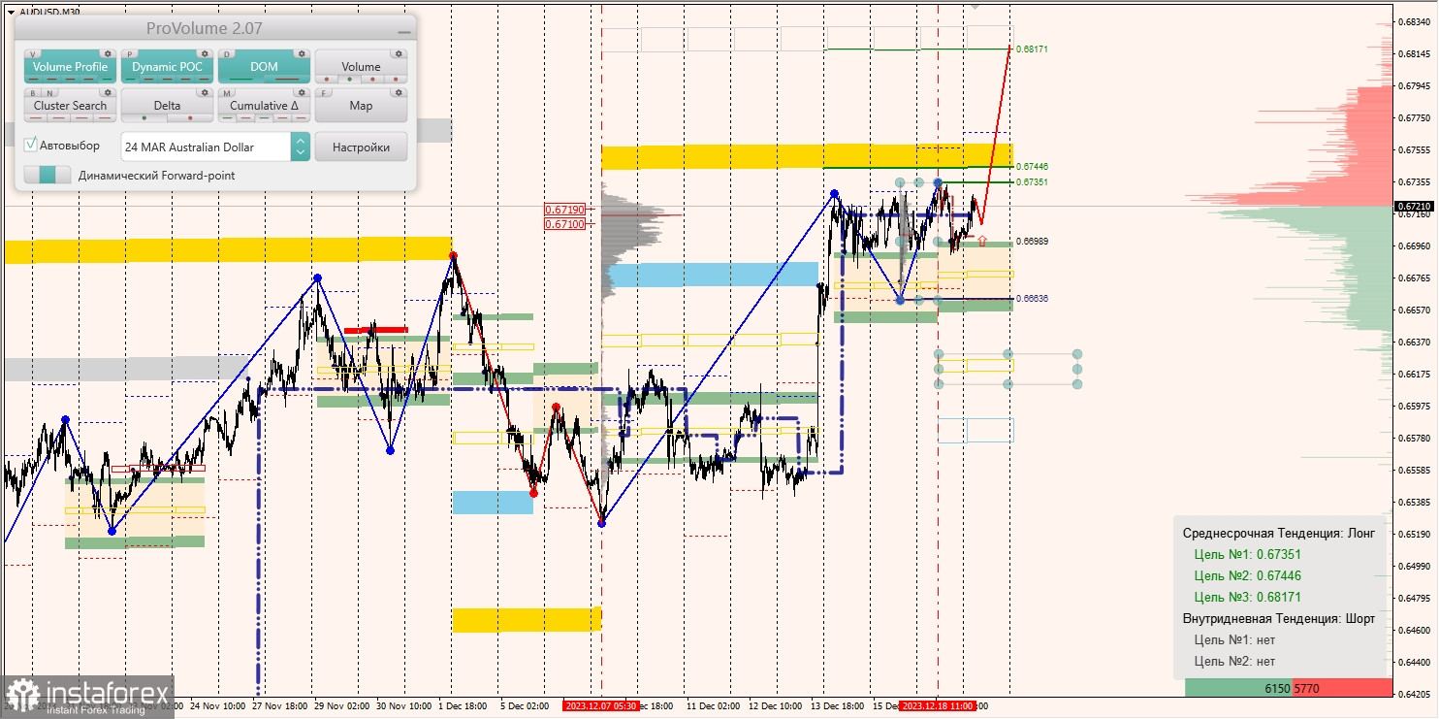This screenshot has width=1439, height=719.
Task: Click the B hotkey badge on Cluster Search
Action: (x=33, y=93)
